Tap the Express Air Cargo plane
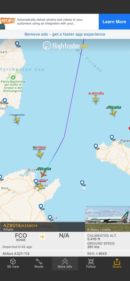This screenshot has height=281, width=130. [x=40, y=154]
